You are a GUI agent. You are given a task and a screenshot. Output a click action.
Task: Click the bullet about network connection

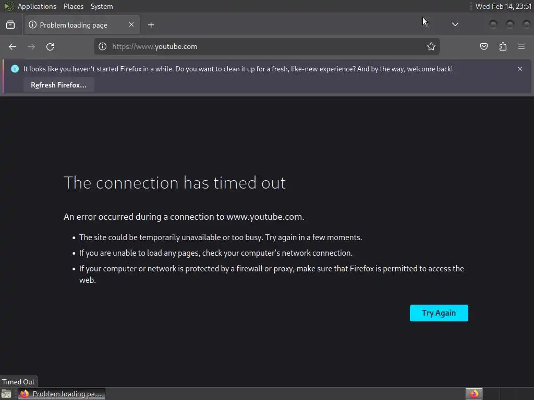(x=216, y=253)
